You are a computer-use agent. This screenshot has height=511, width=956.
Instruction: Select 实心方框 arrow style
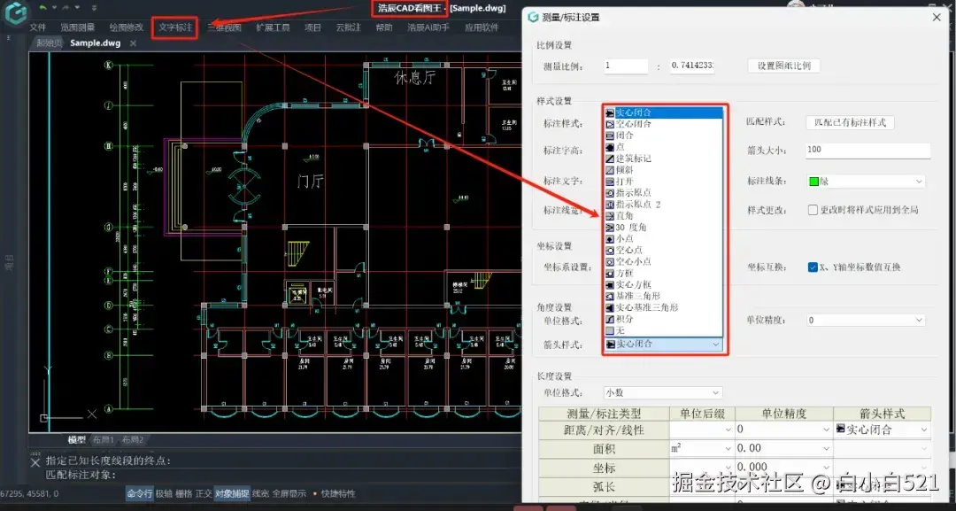663,285
